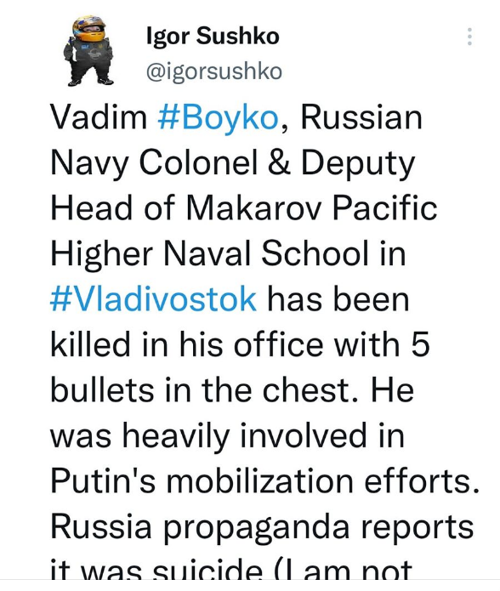Follow the #Vladivostok hashtag

point(153,298)
